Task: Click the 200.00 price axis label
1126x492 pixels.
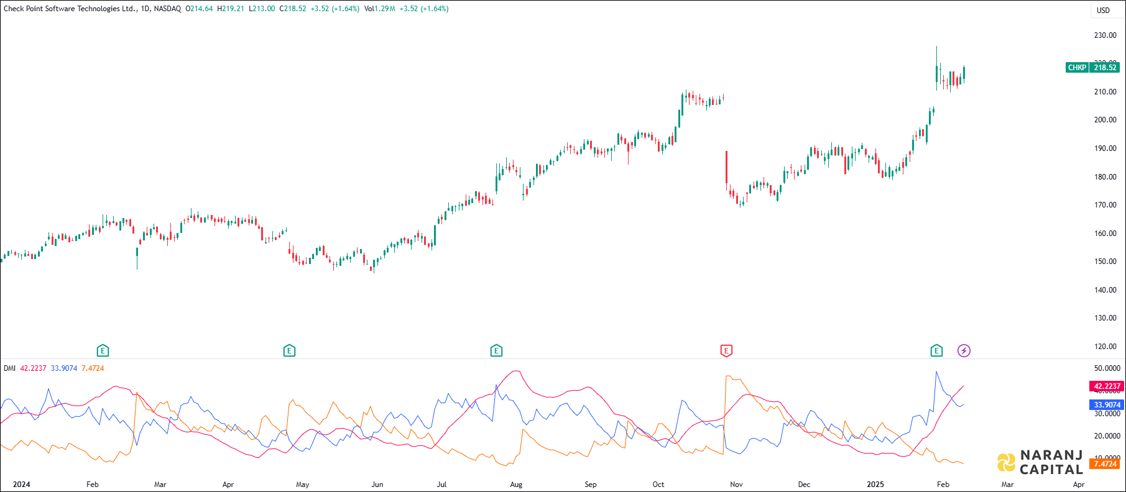Action: pyautogui.click(x=1105, y=120)
